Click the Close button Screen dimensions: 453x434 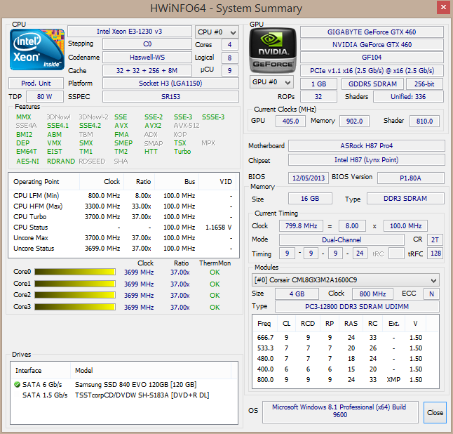[x=435, y=413]
